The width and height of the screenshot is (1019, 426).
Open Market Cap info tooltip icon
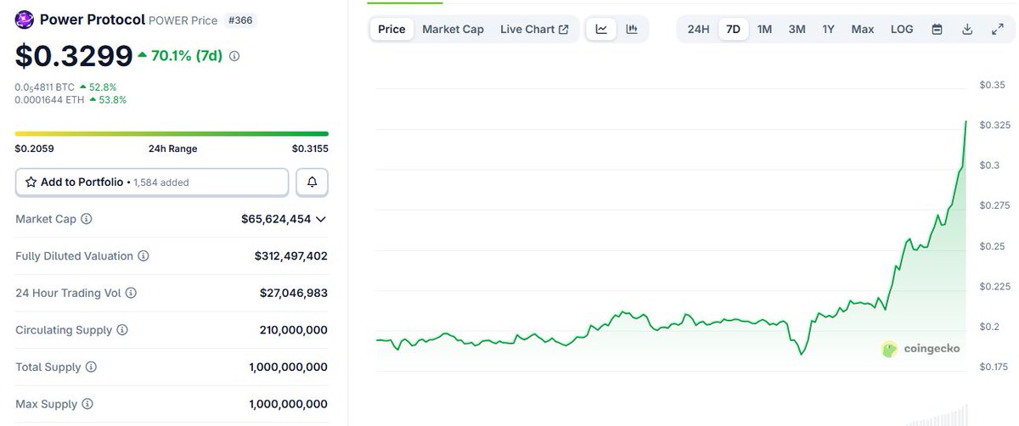pos(87,219)
